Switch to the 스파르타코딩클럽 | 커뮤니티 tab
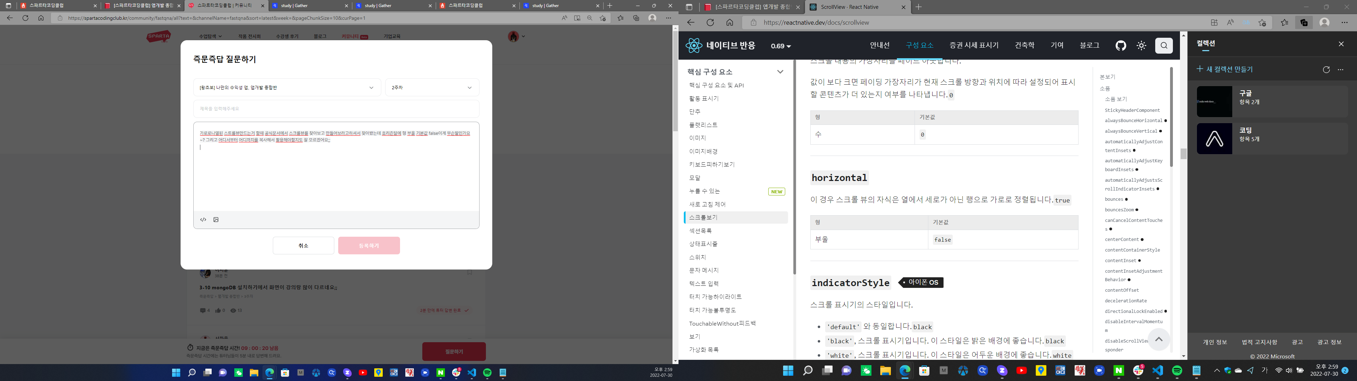Image resolution: width=1357 pixels, height=381 pixels. (227, 6)
